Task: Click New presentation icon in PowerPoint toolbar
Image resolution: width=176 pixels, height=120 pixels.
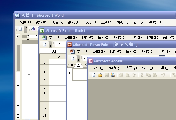Action: [72, 58]
